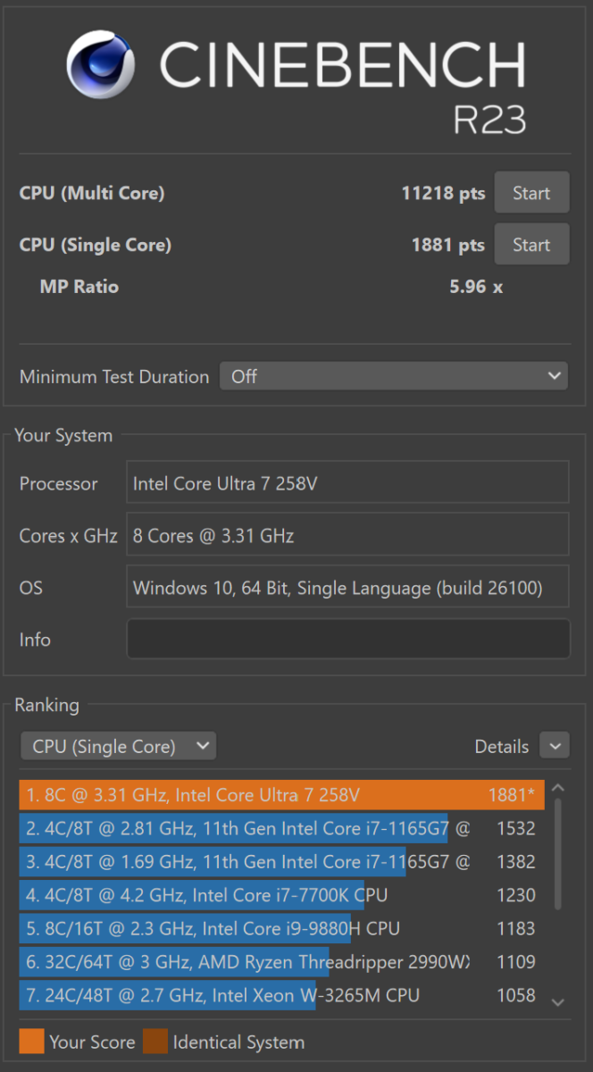The height and width of the screenshot is (1072, 593).
Task: Select ranking row 3 i7-1165G7 at 1.69 GHz
Action: click(281, 861)
